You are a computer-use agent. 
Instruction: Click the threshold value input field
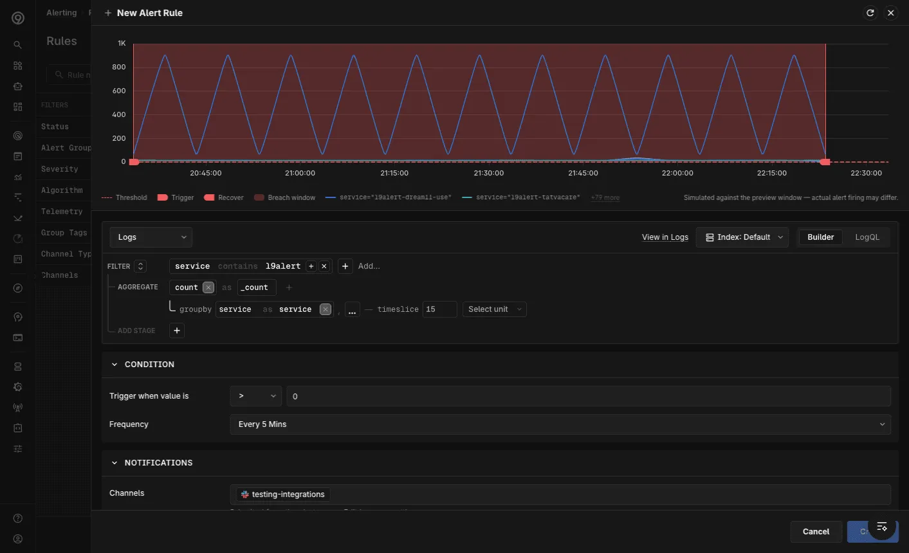point(589,396)
